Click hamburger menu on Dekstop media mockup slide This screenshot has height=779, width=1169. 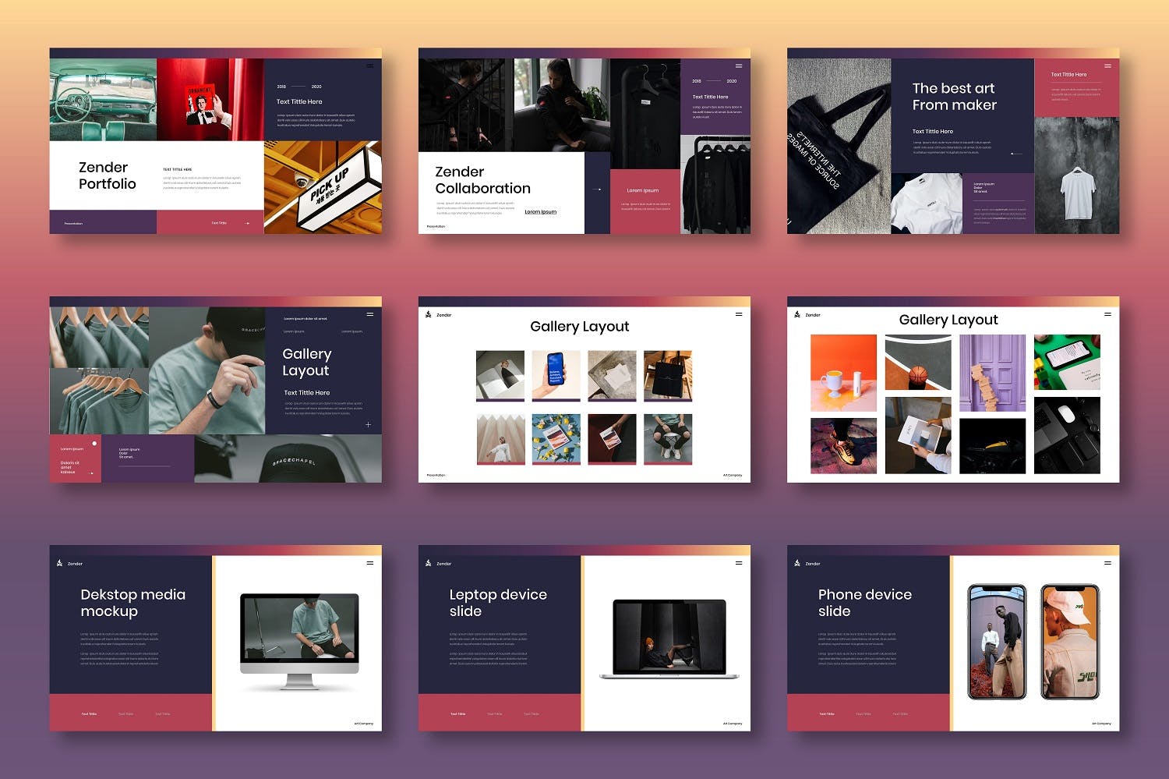[370, 563]
